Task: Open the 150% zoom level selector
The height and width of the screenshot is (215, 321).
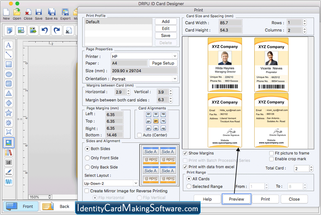Action: (x=40, y=197)
